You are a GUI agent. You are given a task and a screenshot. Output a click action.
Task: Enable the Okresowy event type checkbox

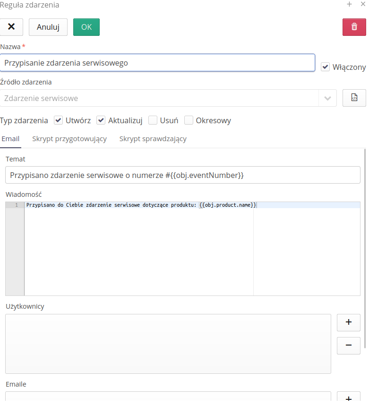[x=189, y=120]
